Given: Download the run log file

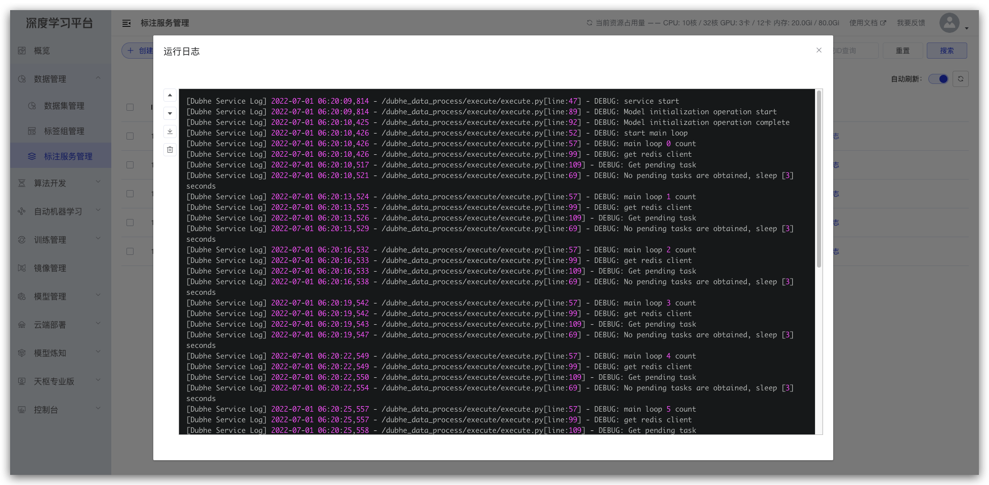Looking at the screenshot, I should pyautogui.click(x=170, y=131).
